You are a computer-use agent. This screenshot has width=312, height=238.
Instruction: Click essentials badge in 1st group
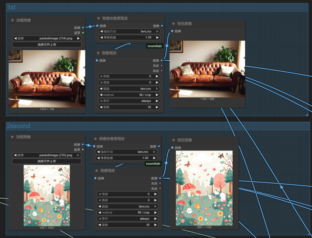155,46
